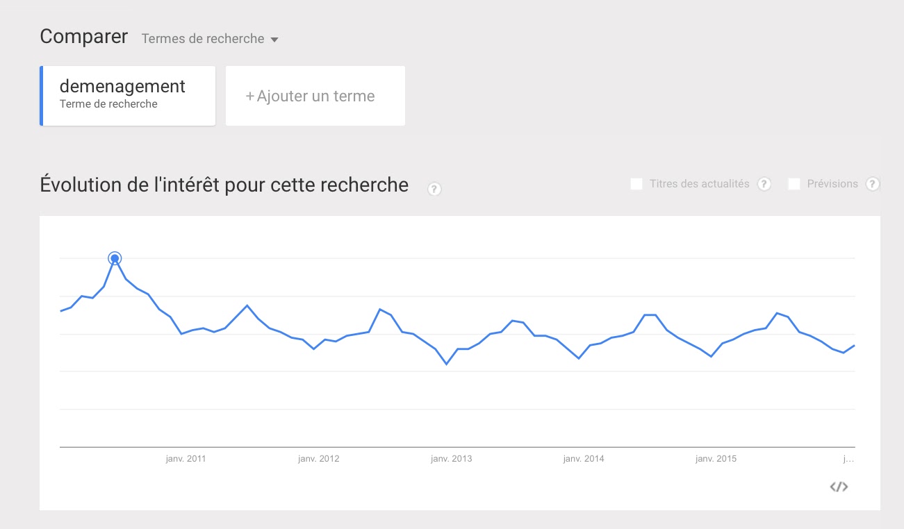The width and height of the screenshot is (904, 529).
Task: Click the embed code icon below chart
Action: (839, 487)
